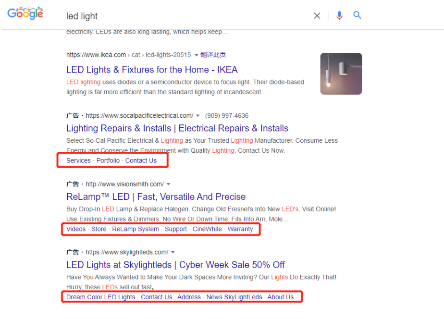This screenshot has height=319, width=444.
Task: Translate the IKEA page via 翻译此页
Action: pyautogui.click(x=213, y=55)
